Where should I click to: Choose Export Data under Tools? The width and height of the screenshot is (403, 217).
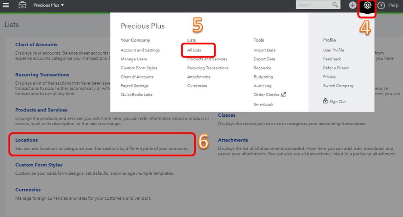coord(264,59)
